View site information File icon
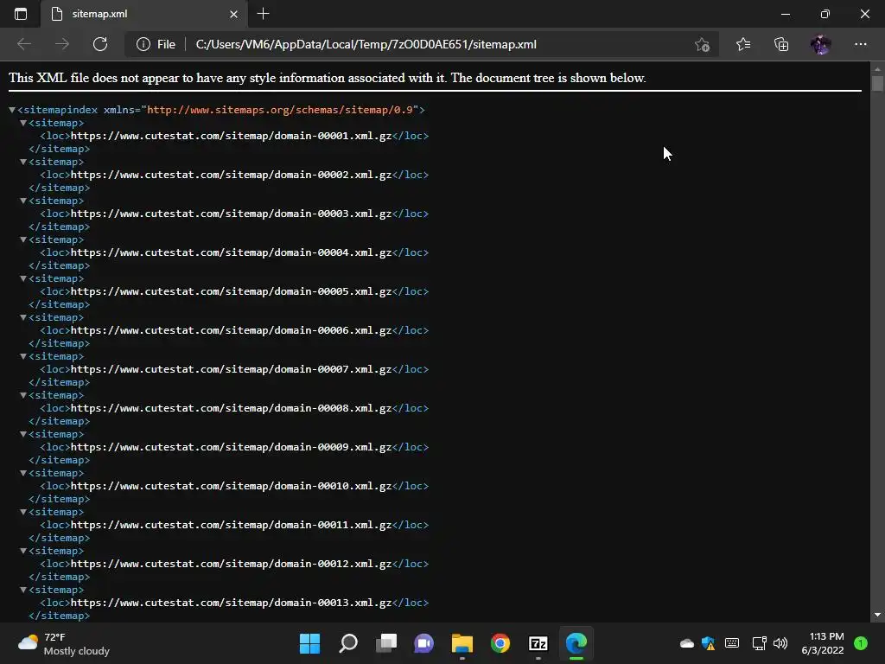 tap(156, 44)
